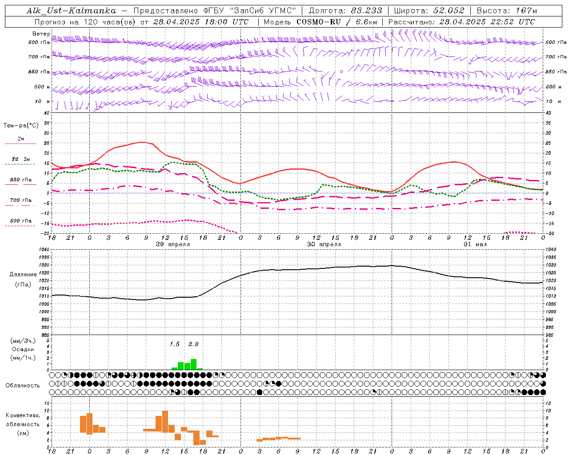This screenshot has width=569, height=455.
Task: Click the Ветер wind panel label
Action: [x=41, y=34]
